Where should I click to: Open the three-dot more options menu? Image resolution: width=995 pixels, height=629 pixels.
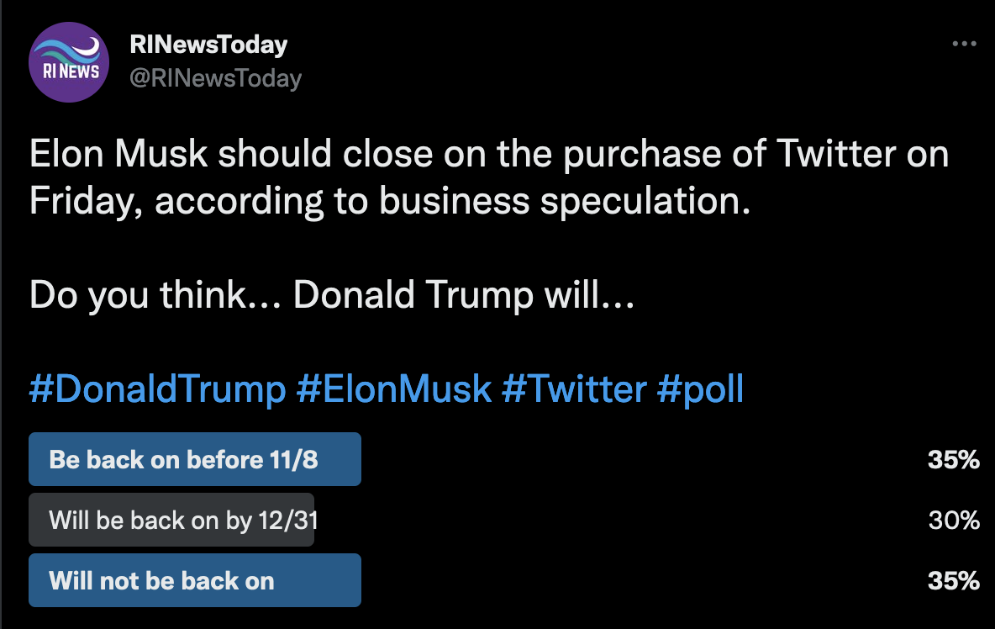tap(964, 44)
